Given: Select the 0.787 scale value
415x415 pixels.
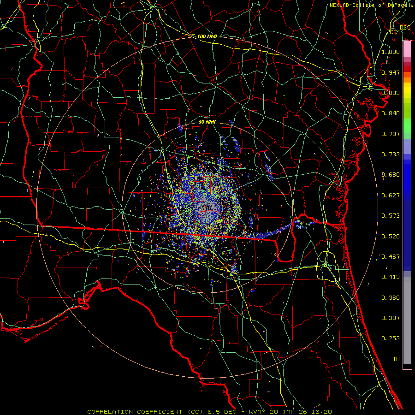Looking at the screenshot, I should click(x=391, y=134).
